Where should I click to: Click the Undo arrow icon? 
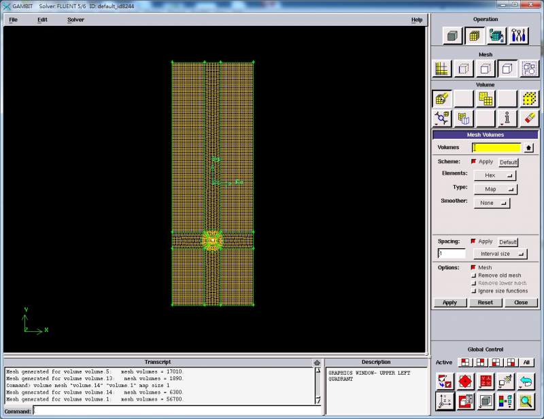pos(527,382)
